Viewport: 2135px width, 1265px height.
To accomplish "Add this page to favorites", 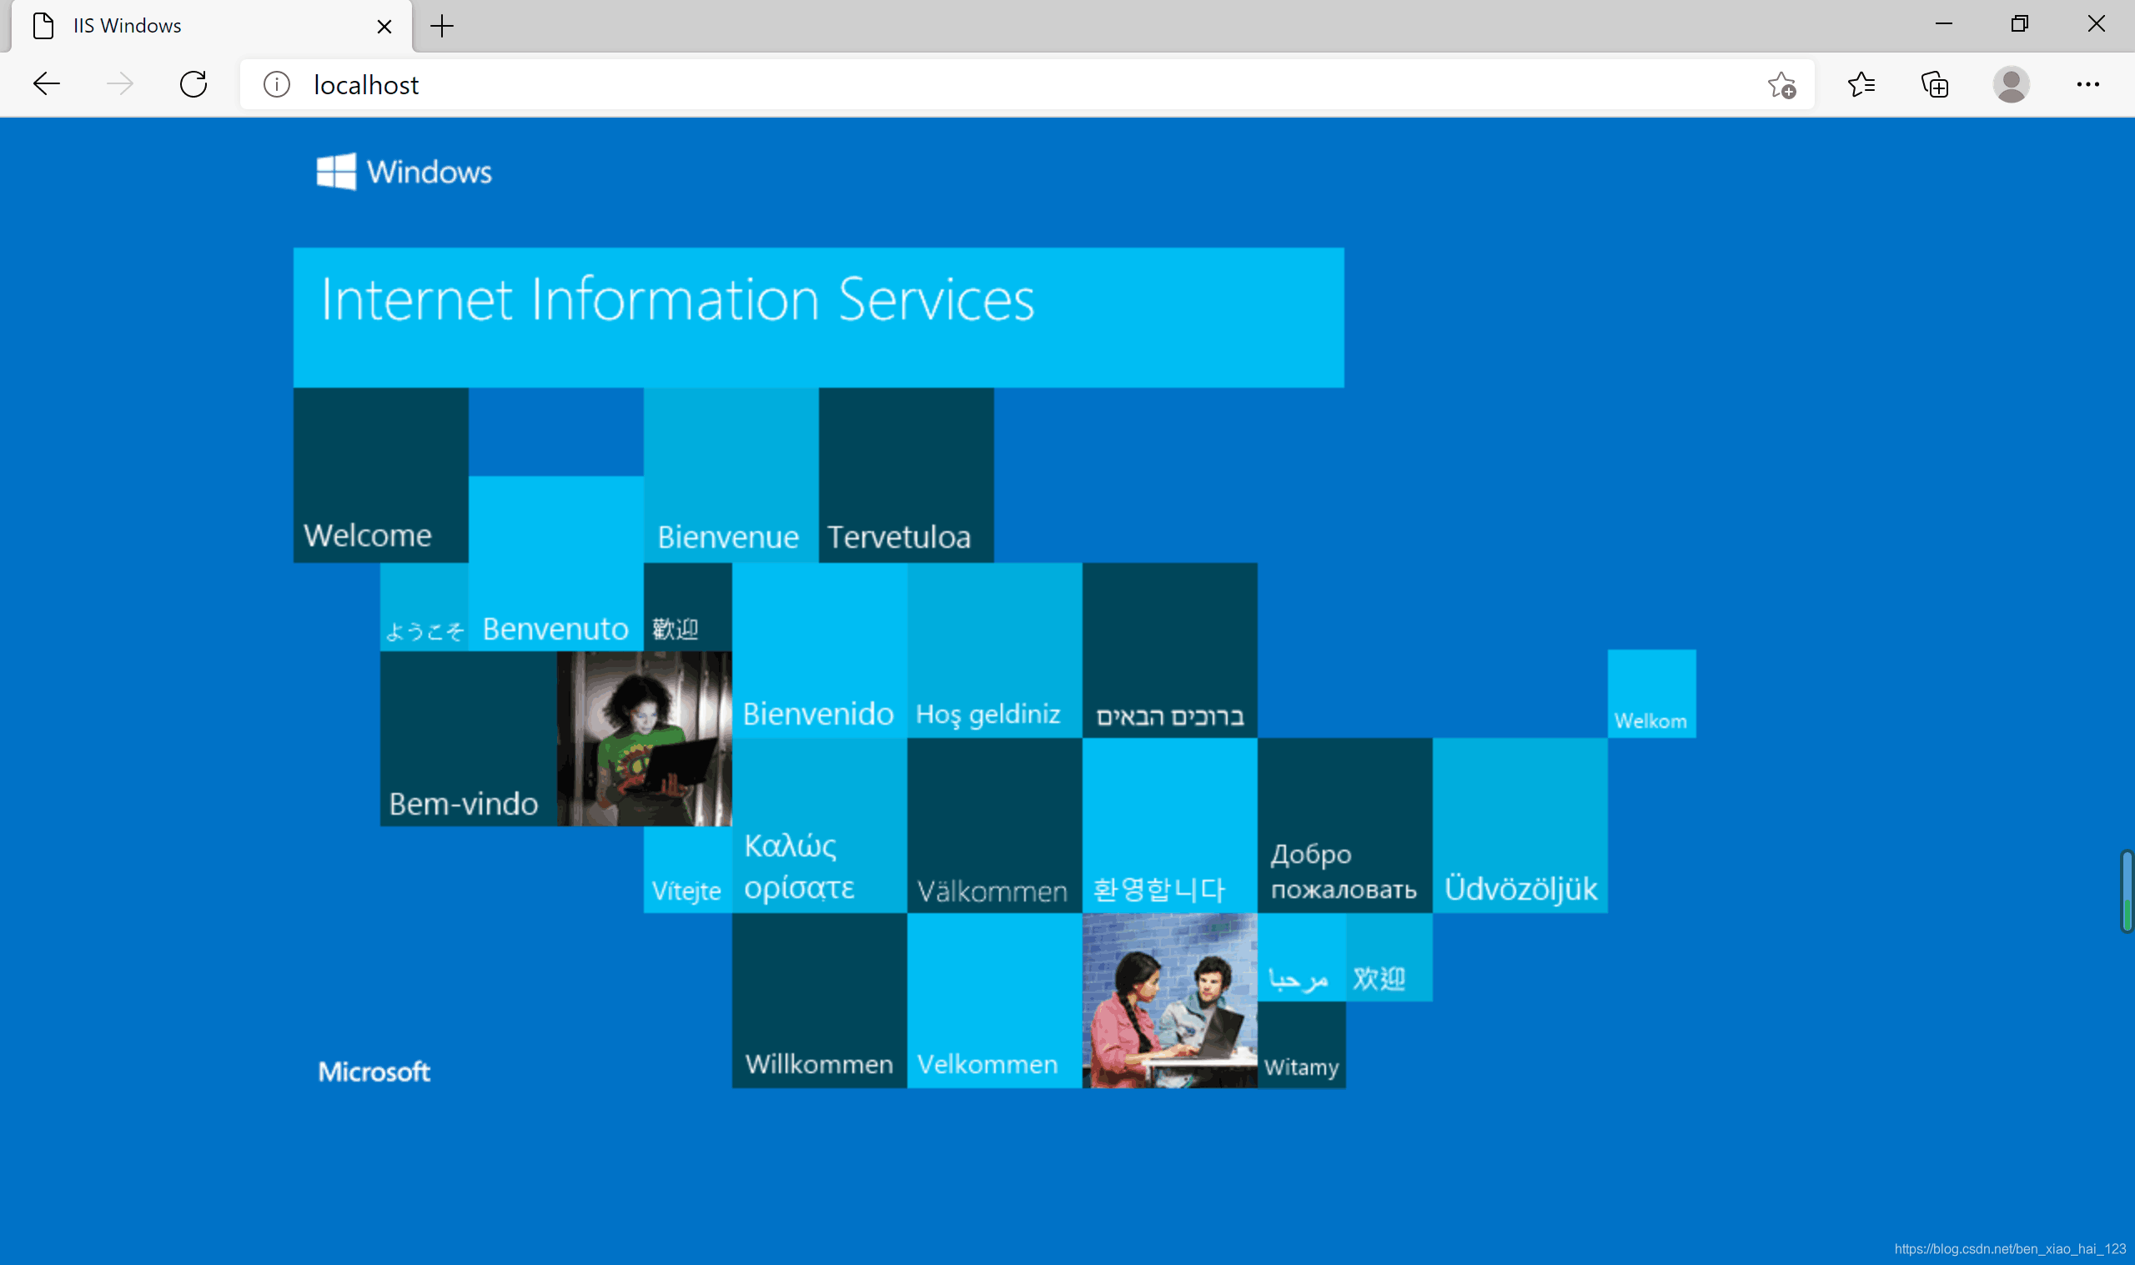I will point(1781,85).
